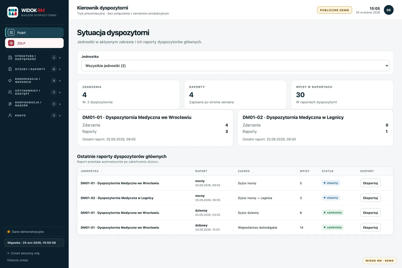Click the Konfiguracja i nadzór sliders icon
The image size is (402, 268).
point(10,104)
